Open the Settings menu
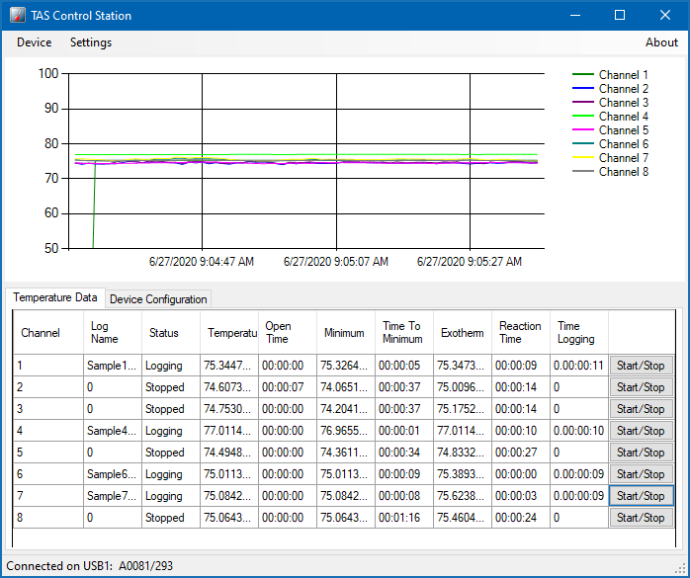690x578 pixels. (91, 42)
